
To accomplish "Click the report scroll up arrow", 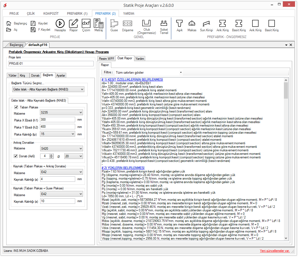I will [x=286, y=80].
